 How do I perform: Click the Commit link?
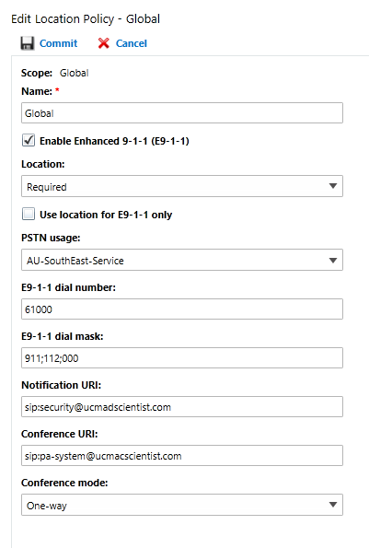click(58, 43)
